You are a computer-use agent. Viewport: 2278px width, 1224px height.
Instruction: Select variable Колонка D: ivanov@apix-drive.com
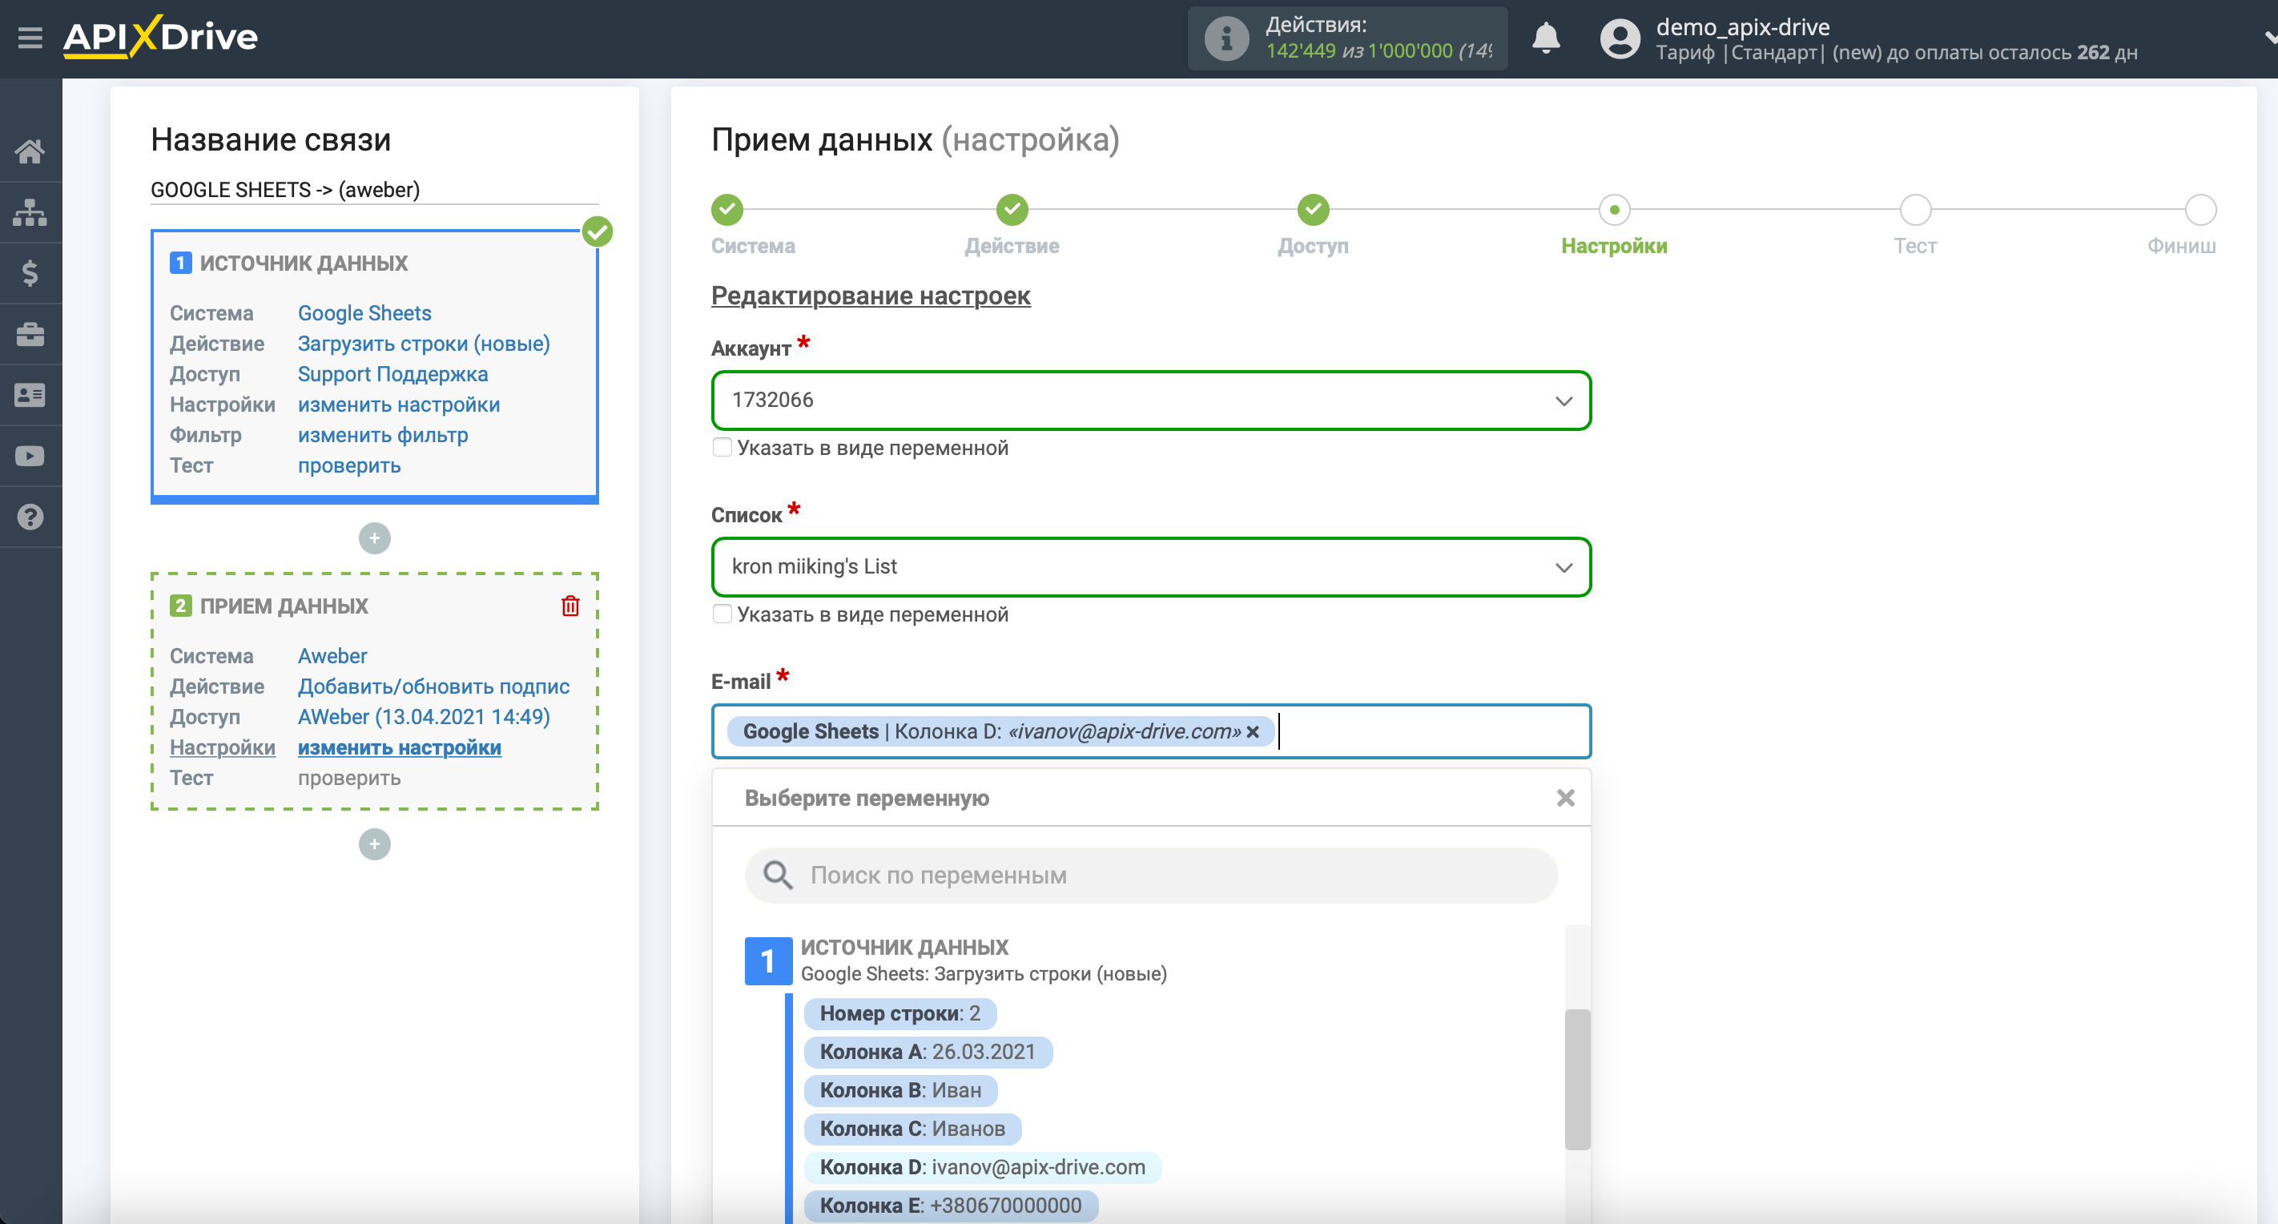[x=981, y=1167]
